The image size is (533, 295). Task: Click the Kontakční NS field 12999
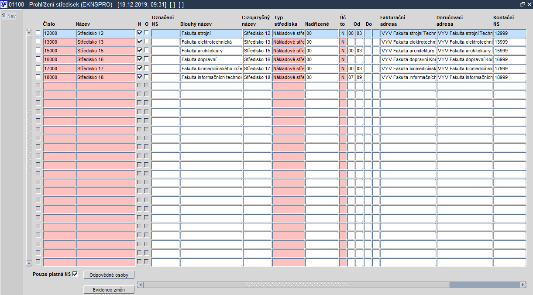[x=510, y=33]
